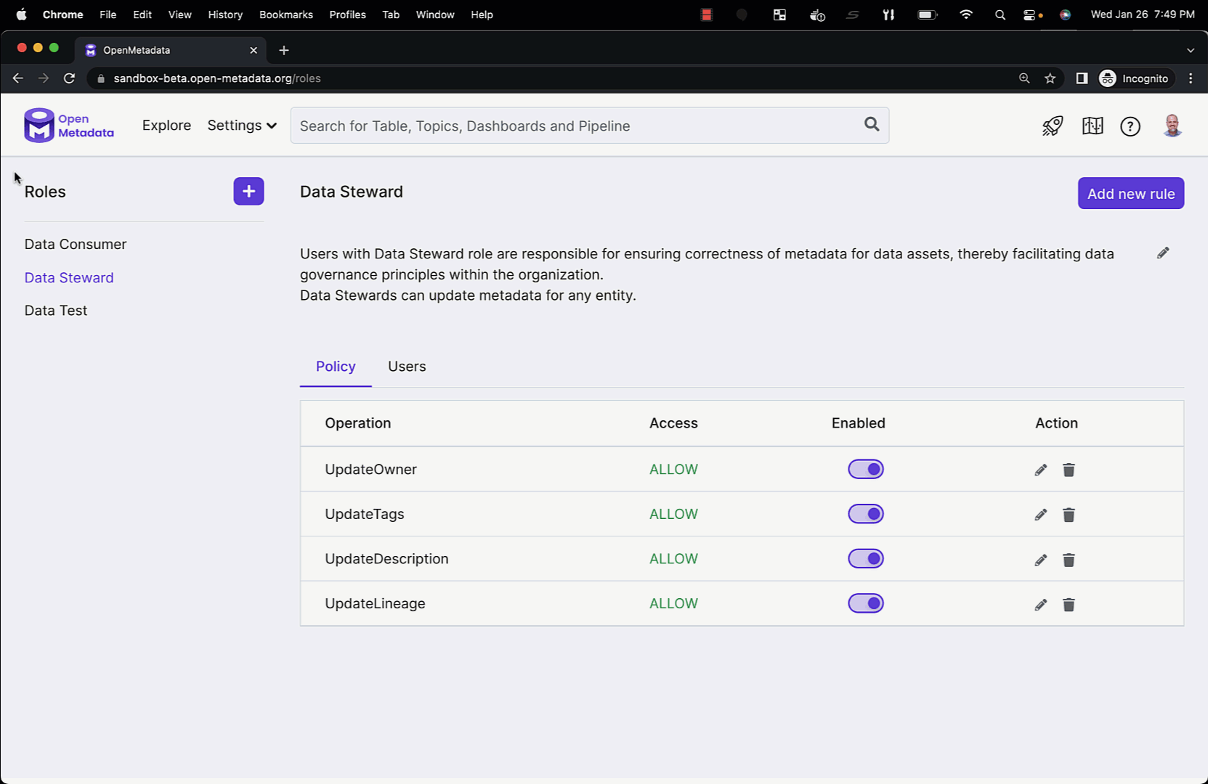The height and width of the screenshot is (784, 1208).
Task: Click the plus icon to add role
Action: tap(248, 192)
